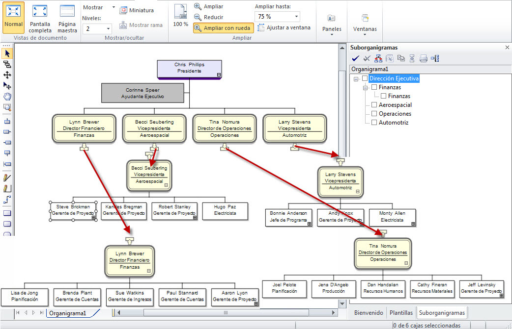The height and width of the screenshot is (329, 512).
Task: Toggle the Ampliar con rueda button
Action: [x=223, y=28]
